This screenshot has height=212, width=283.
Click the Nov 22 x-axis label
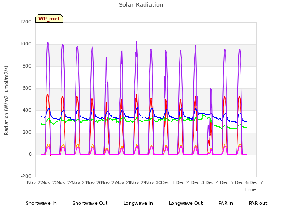coord(34,182)
